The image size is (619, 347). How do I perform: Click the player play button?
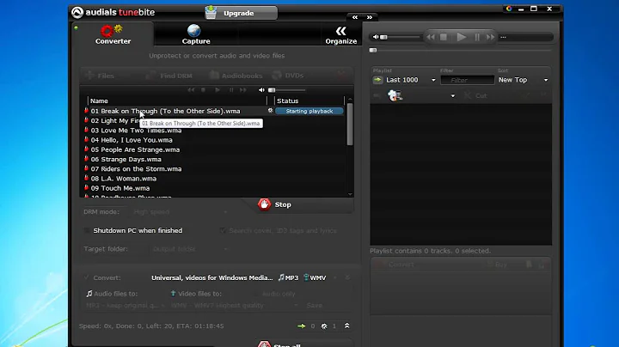(x=461, y=37)
